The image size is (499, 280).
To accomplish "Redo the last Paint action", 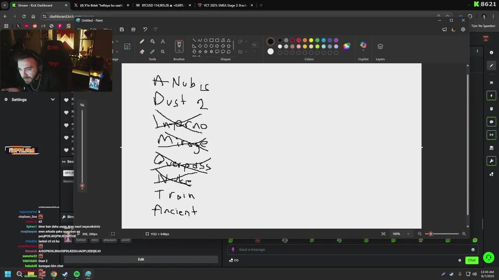I will pyautogui.click(x=156, y=29).
